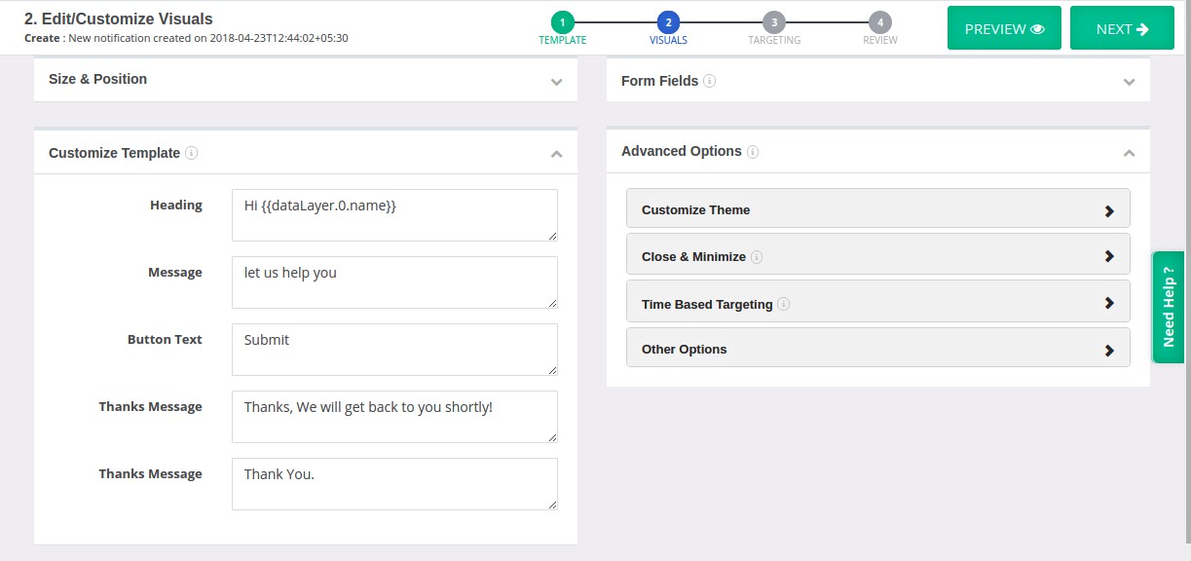The height and width of the screenshot is (561, 1191).
Task: Click the 'Button Text' field label
Action: tap(165, 339)
